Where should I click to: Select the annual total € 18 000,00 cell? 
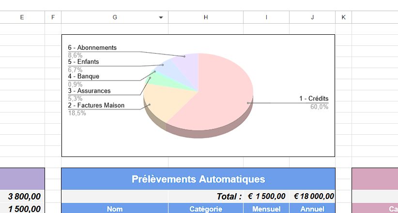(x=312, y=196)
